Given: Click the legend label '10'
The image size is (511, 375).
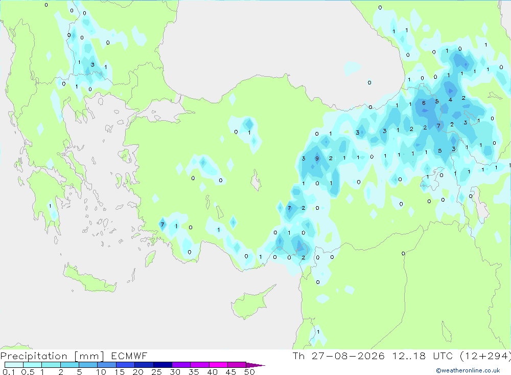Looking at the screenshot, I should pos(101,372).
